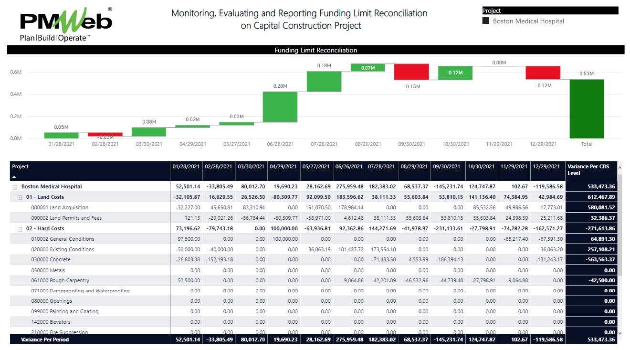Collapse the 02 - Hard Costs group
Screen dimensions: 630x350
20,229
